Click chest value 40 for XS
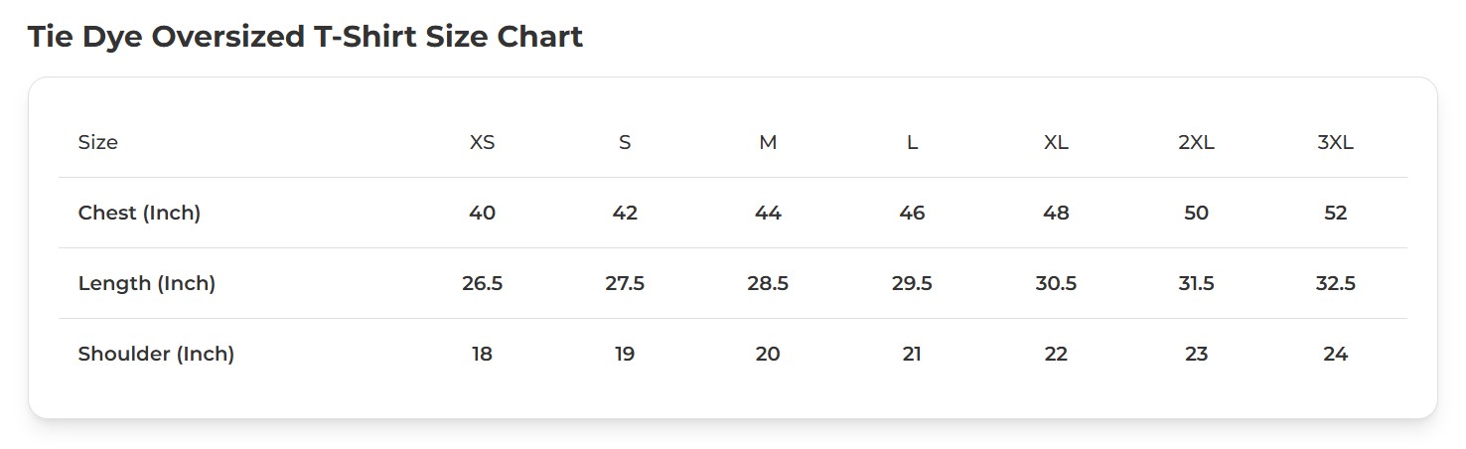Viewport: 1466px width, 449px height. 482,213
